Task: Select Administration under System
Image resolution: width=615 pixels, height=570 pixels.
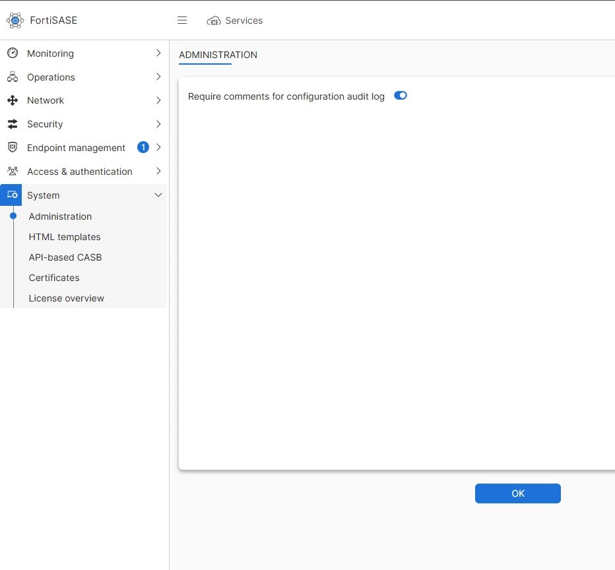Action: pos(60,216)
